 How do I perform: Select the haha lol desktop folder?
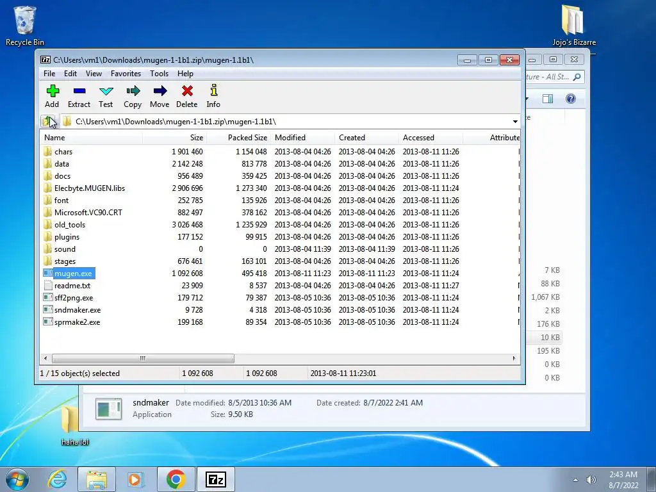tap(75, 425)
